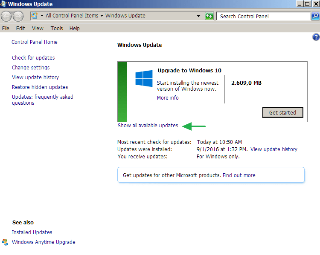Minimize the Windows Update window
Screen dimensions: 320x255
[x=300, y=4]
